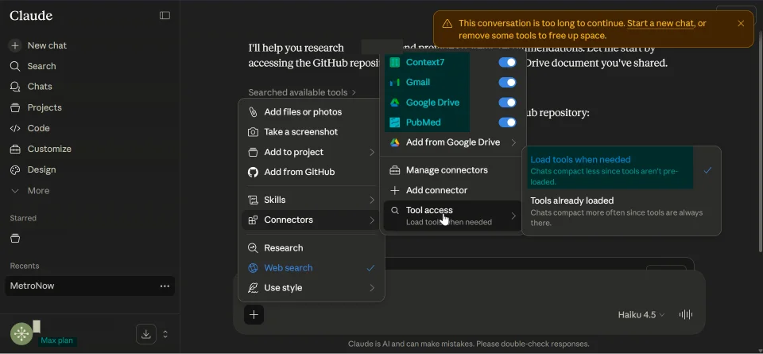The width and height of the screenshot is (763, 354).
Task: Click the voice mode waveform icon
Action: click(x=686, y=314)
